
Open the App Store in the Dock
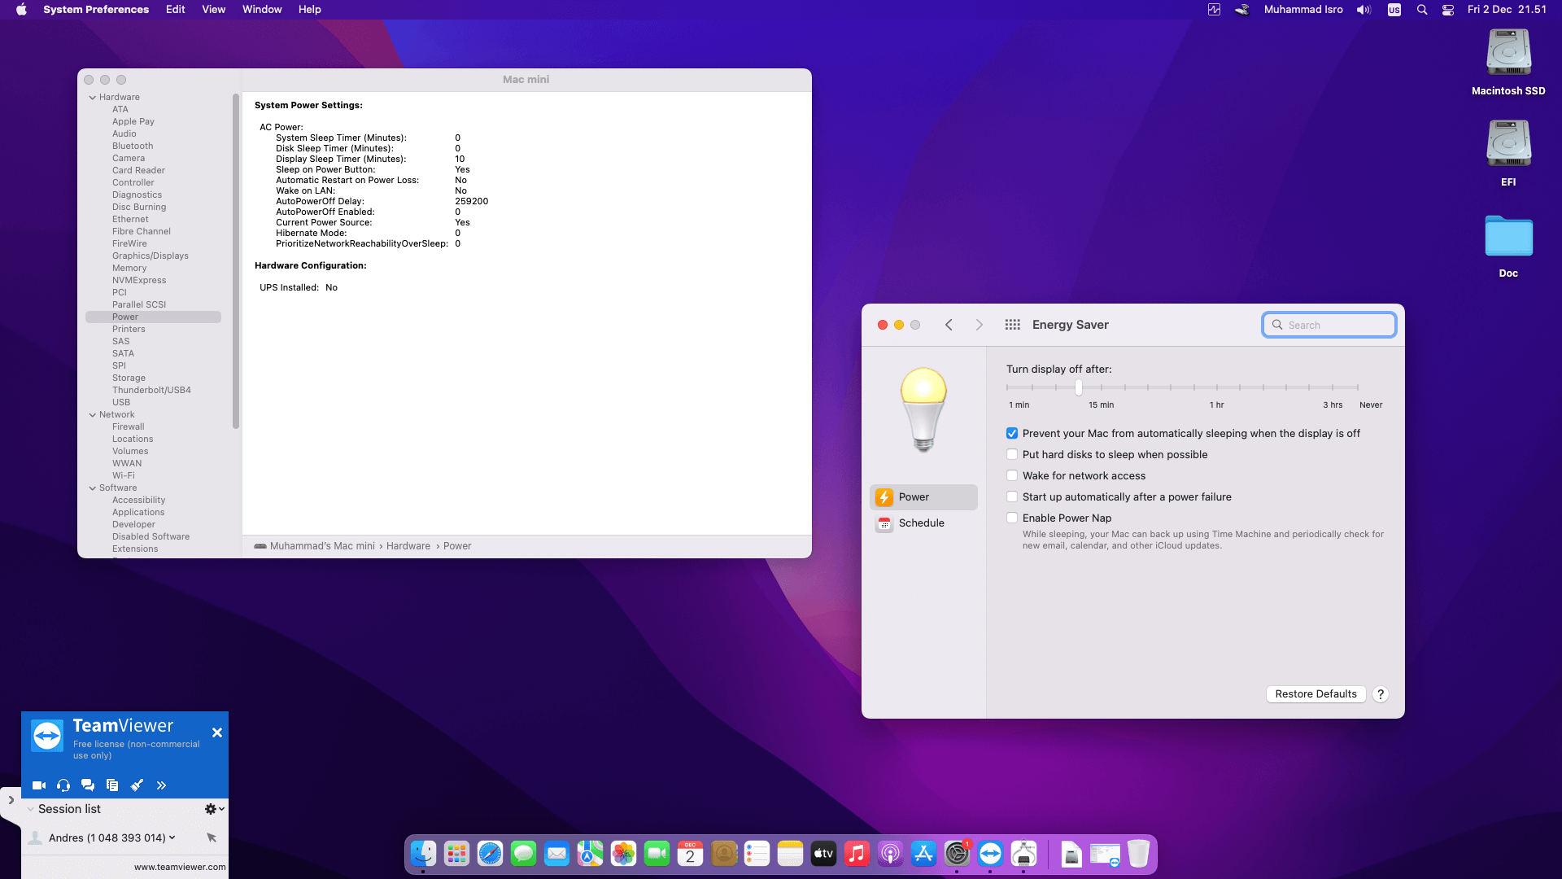[x=923, y=854]
